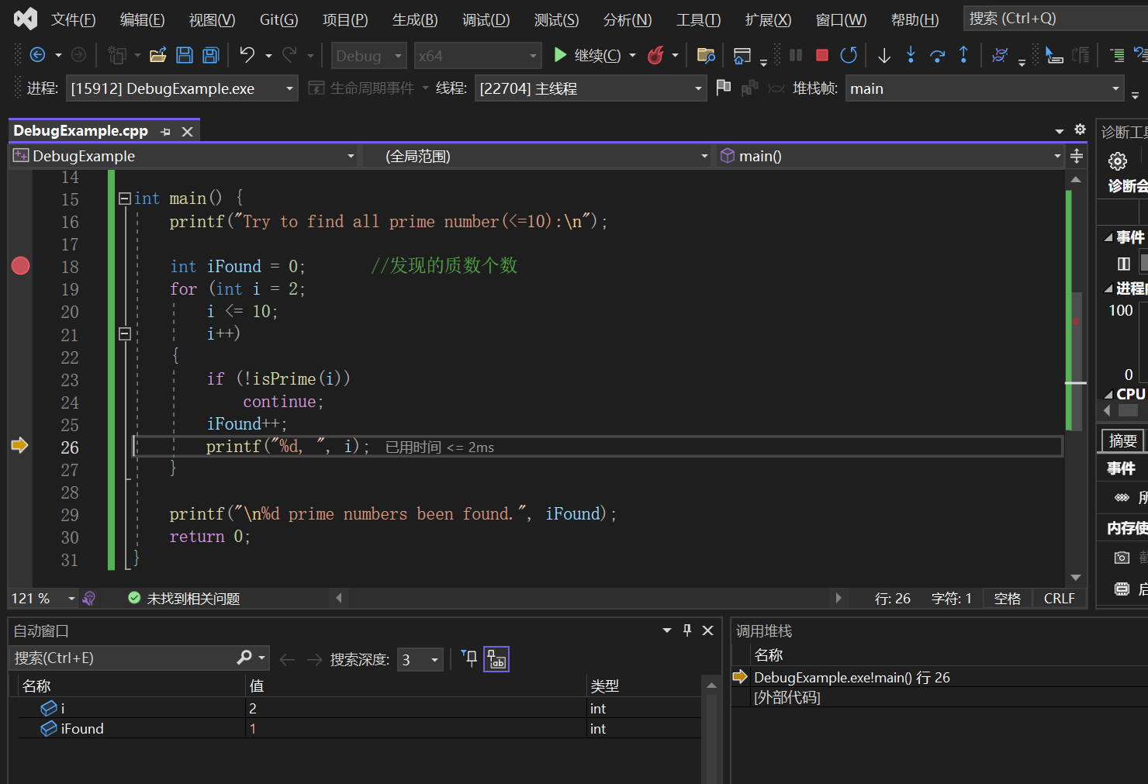
Task: Click the step out icon
Action: click(x=963, y=54)
